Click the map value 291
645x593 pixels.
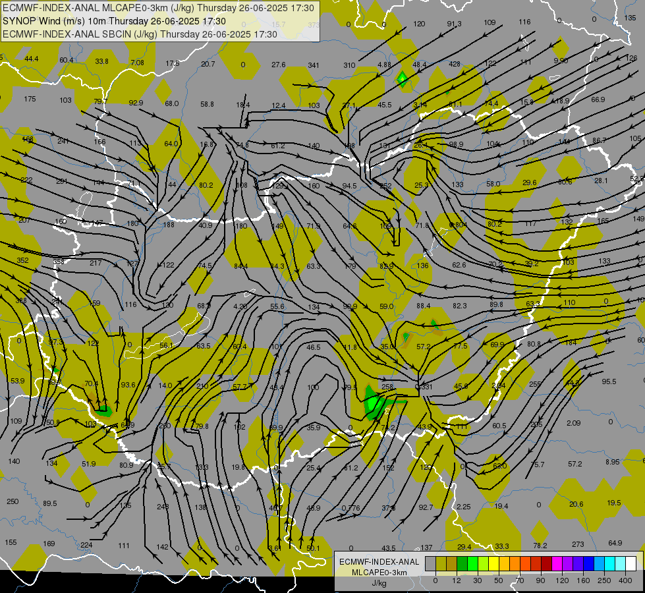coord(62,181)
